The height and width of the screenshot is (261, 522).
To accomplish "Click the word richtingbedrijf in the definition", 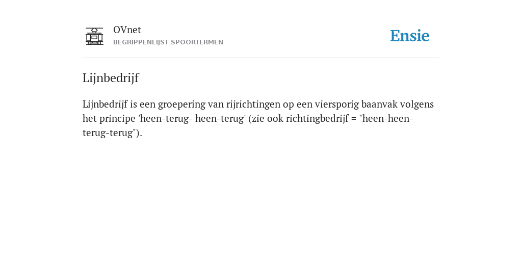I will [x=317, y=118].
